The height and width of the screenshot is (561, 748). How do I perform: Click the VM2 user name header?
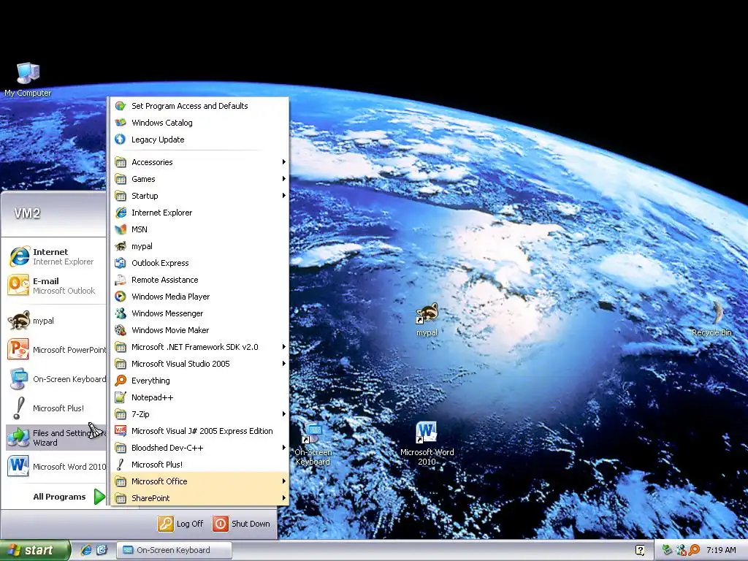point(27,213)
